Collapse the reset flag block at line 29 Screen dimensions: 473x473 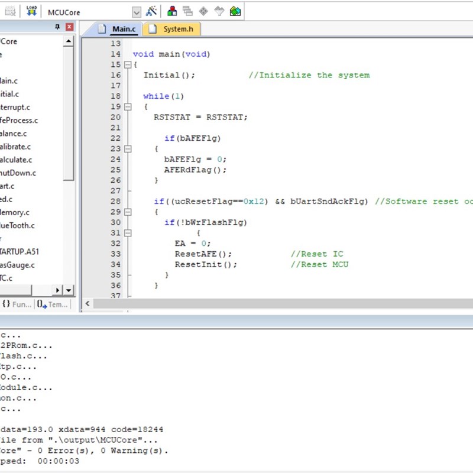point(128,212)
